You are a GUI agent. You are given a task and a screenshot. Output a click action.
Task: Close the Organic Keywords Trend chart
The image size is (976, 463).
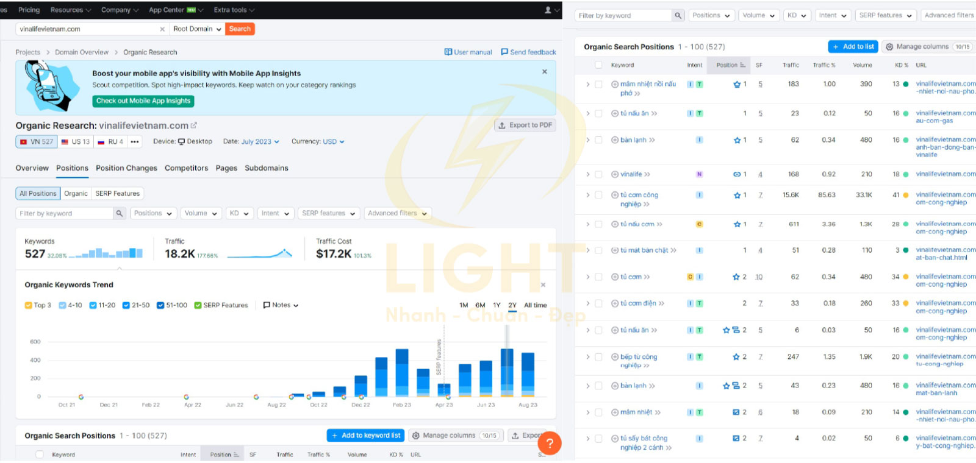pos(543,285)
